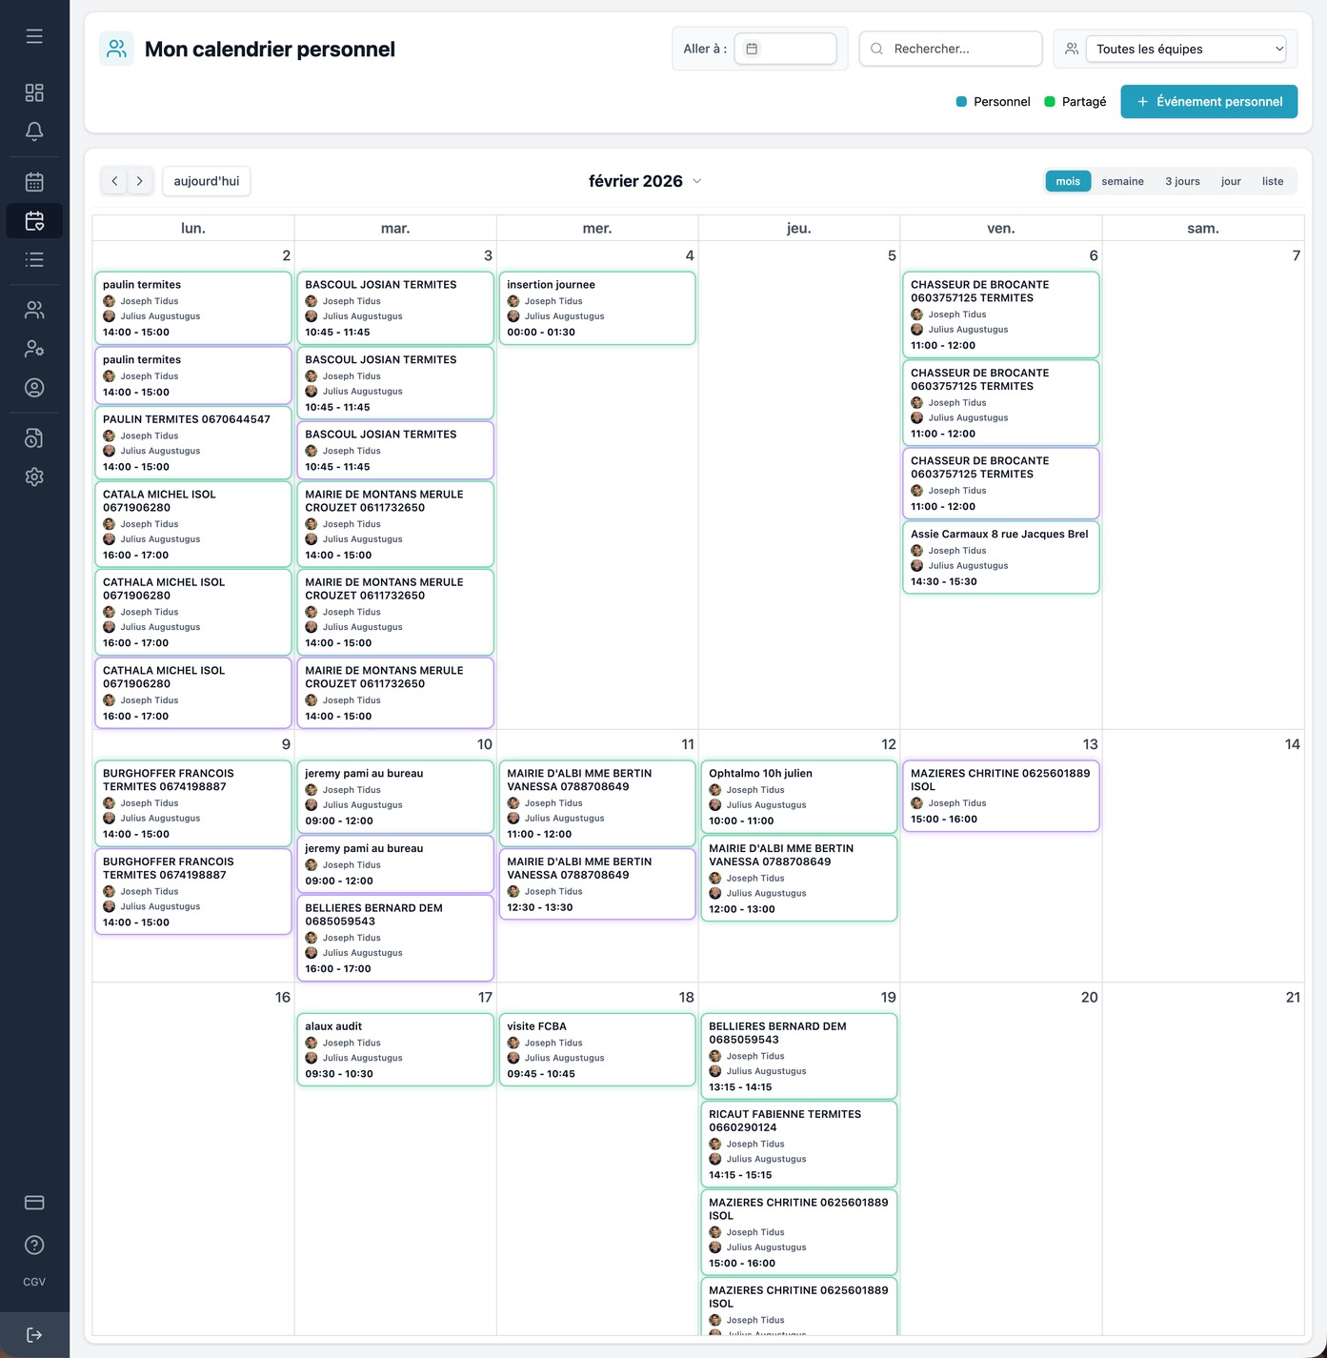Click the aujourd'hui button
This screenshot has height=1358, width=1327.
click(x=207, y=181)
